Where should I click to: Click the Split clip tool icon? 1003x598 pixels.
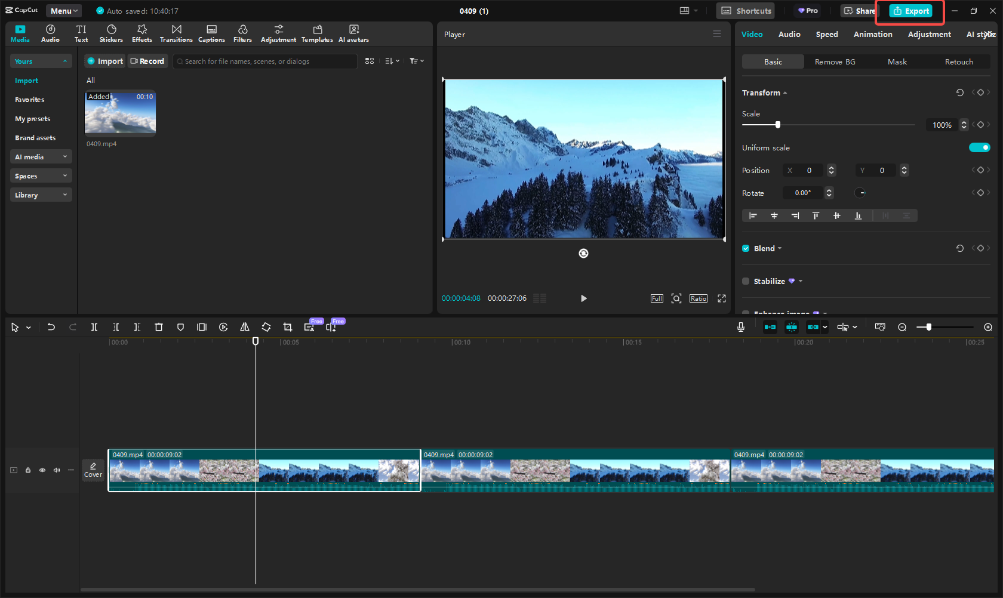(94, 327)
